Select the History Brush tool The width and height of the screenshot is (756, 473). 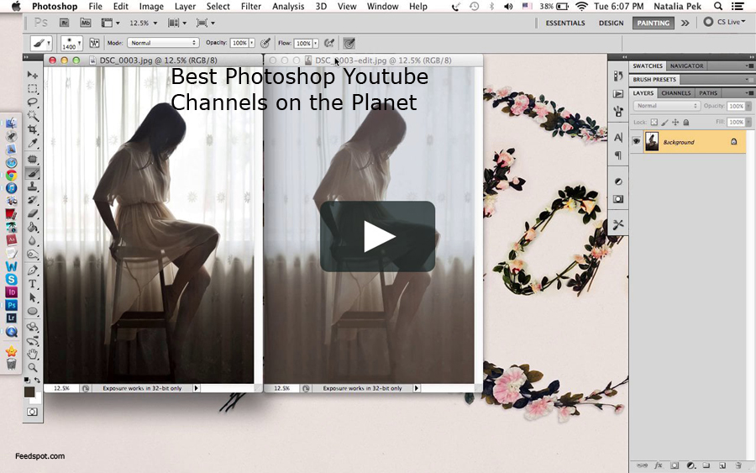(x=32, y=200)
